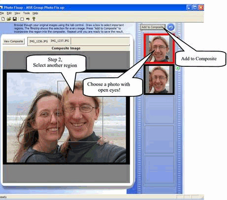Screen dimensions: 227x200
Task: Click the blue round undo button
Action: click(171, 27)
